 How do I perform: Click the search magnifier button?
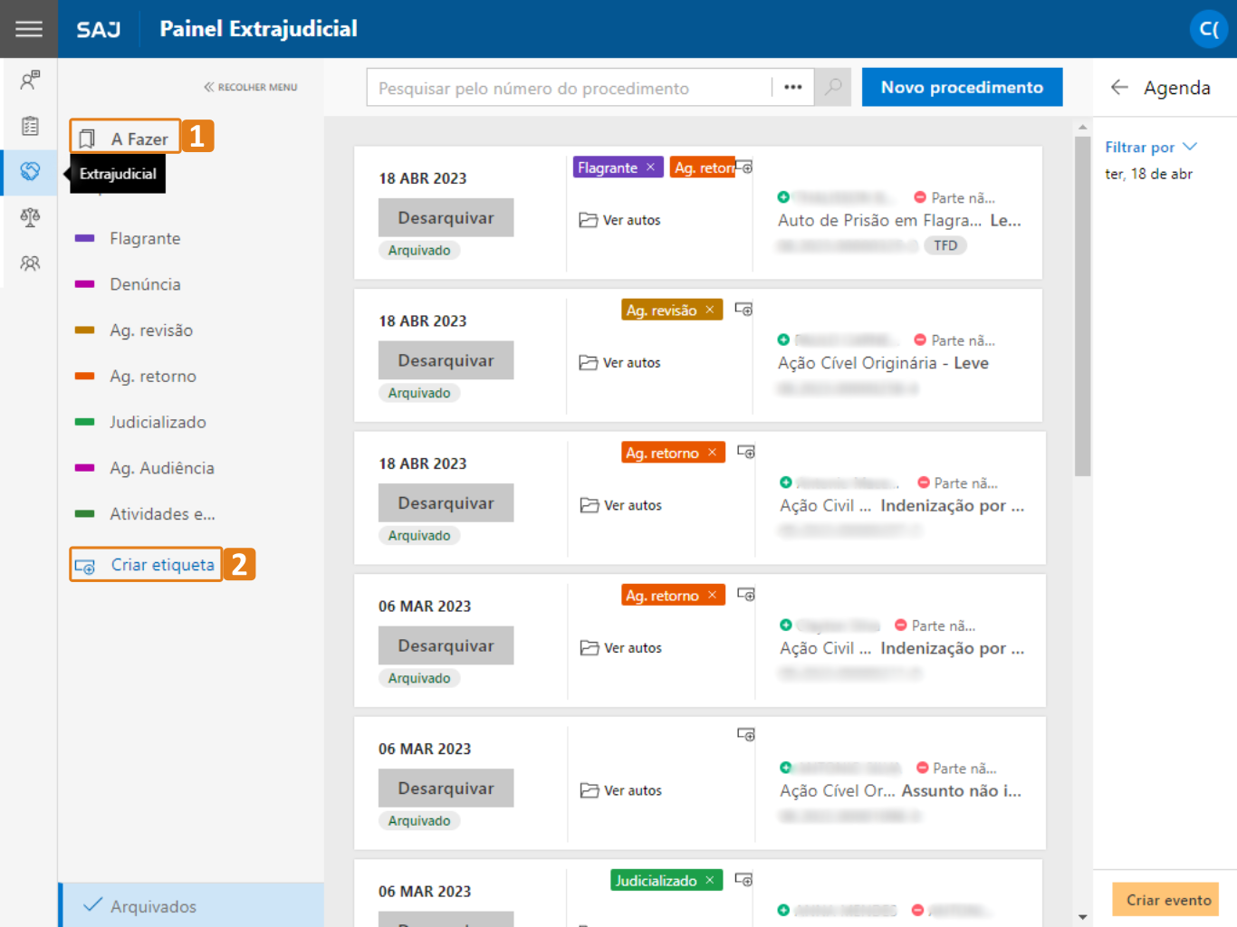click(833, 87)
